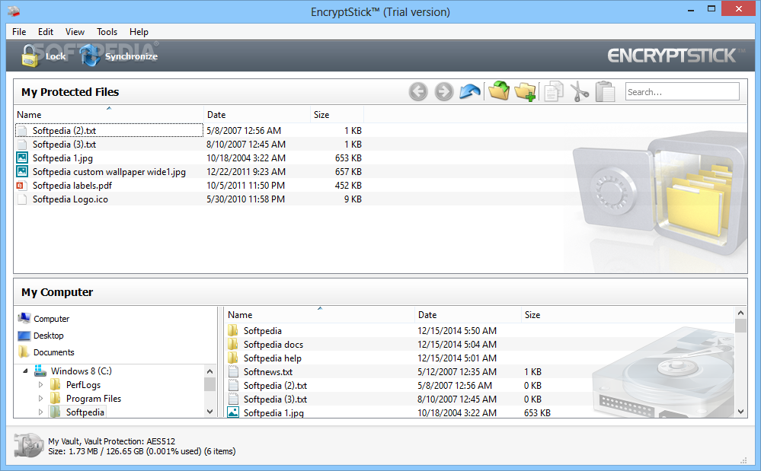Open the View menu
Image resolution: width=761 pixels, height=471 pixels.
tap(75, 31)
